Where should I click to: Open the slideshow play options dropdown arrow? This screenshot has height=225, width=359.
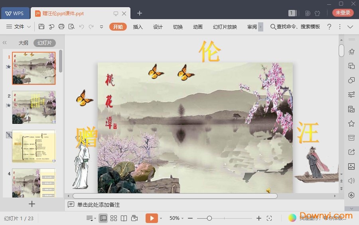pyautogui.click(x=161, y=218)
